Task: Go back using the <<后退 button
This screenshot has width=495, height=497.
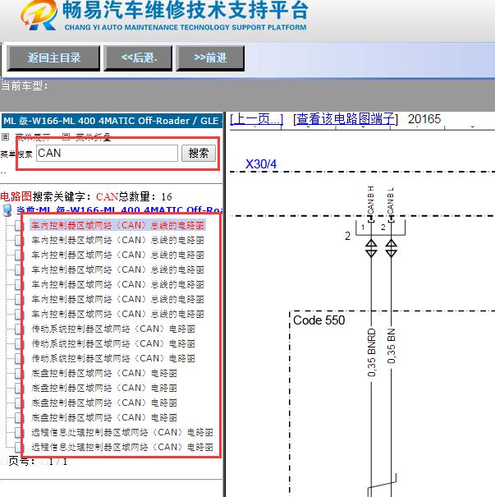Action: pyautogui.click(x=139, y=58)
